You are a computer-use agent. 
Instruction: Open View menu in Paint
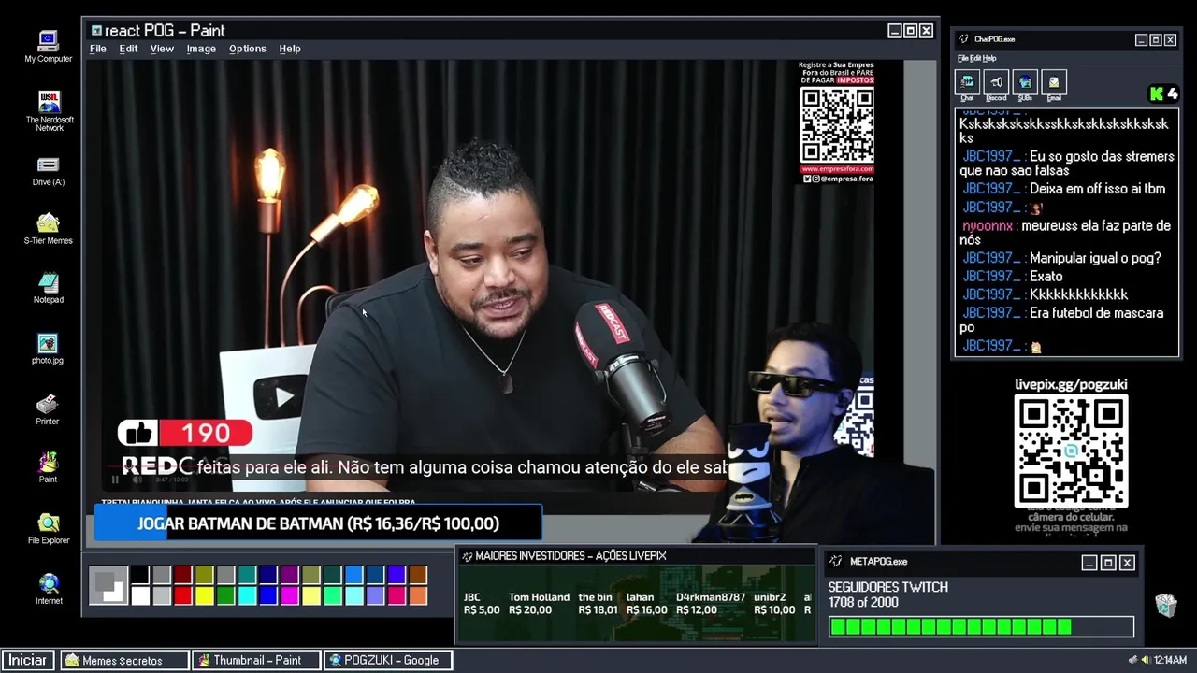[162, 49]
